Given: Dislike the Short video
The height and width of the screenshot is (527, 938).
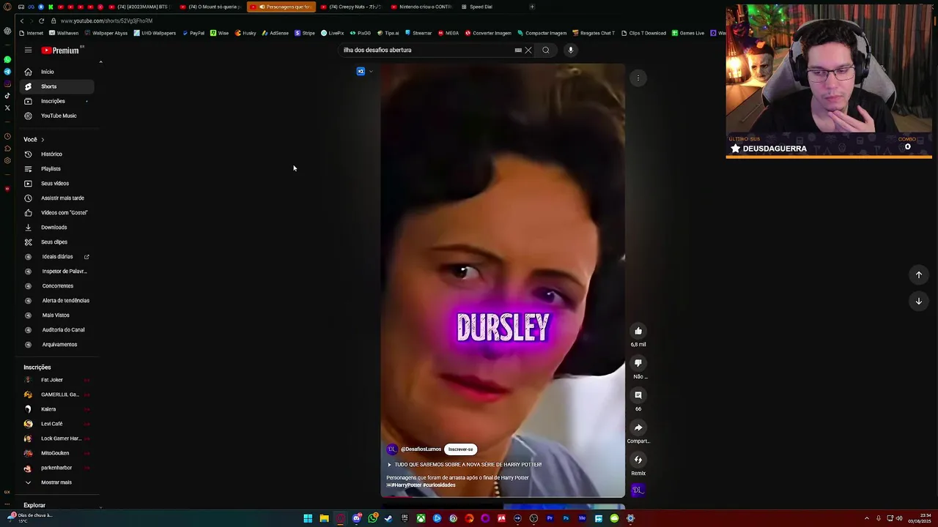Looking at the screenshot, I should [638, 363].
